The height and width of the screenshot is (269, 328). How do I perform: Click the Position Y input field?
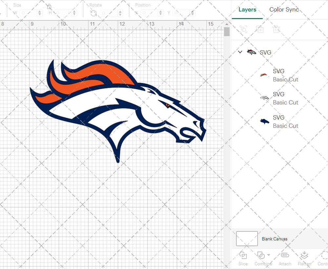182,13
